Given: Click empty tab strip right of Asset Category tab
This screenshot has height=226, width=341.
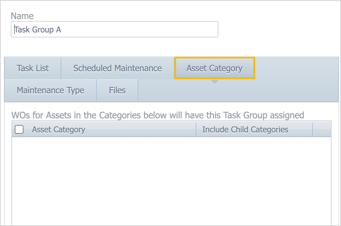Looking at the screenshot, I should tap(296, 68).
